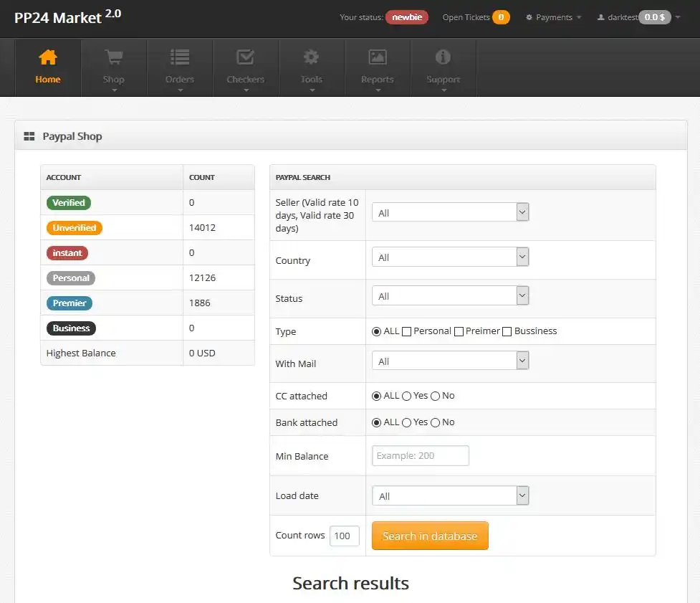Viewport: 700px width, 603px height.
Task: Open the Shop cart icon
Action: pyautogui.click(x=113, y=57)
